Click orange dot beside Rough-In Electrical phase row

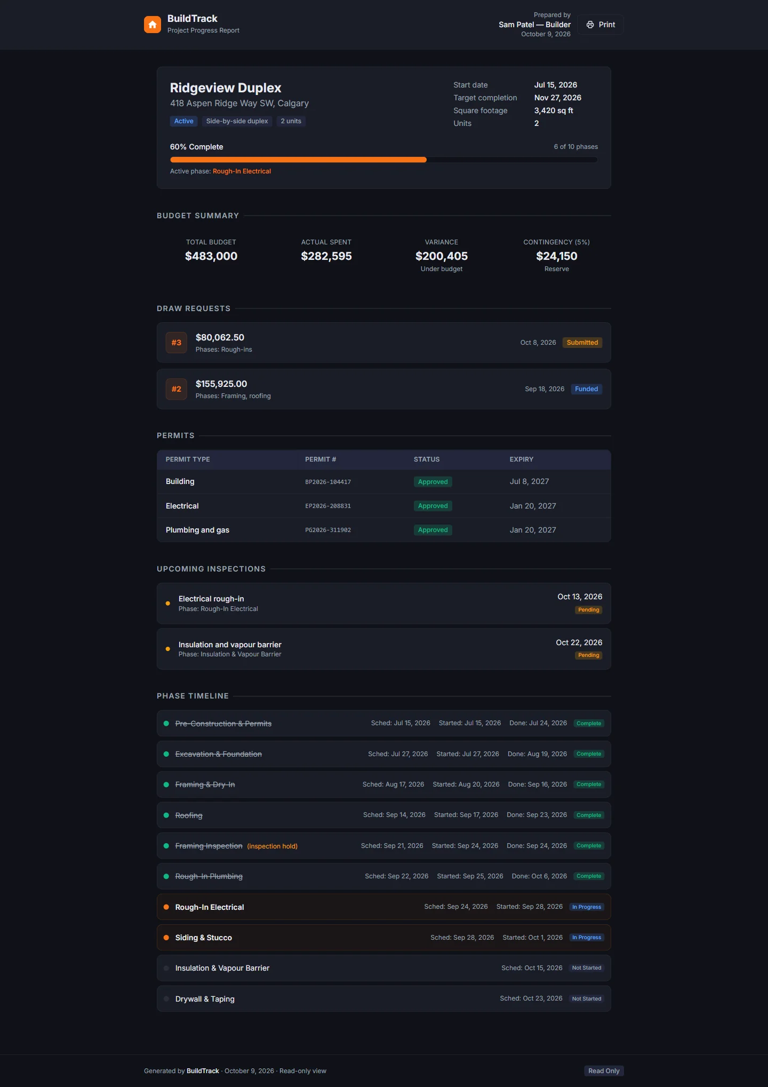[x=166, y=907]
